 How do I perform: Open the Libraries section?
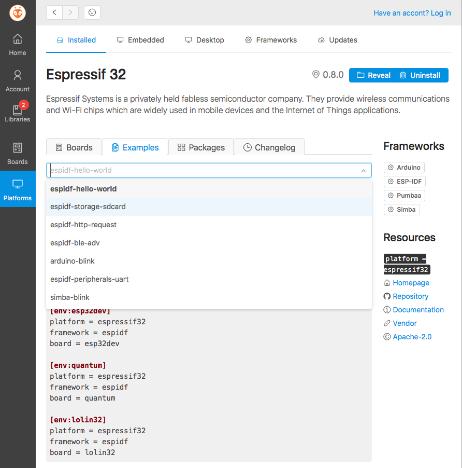point(18,114)
